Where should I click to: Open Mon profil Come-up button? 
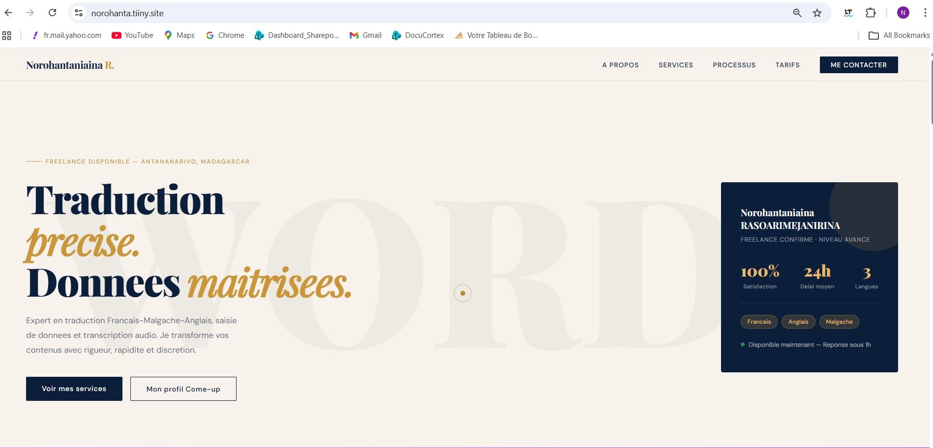(x=183, y=389)
